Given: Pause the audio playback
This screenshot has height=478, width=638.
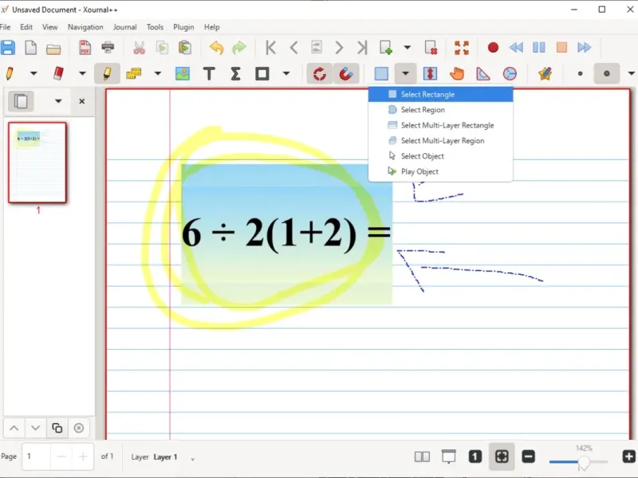Looking at the screenshot, I should coord(539,48).
